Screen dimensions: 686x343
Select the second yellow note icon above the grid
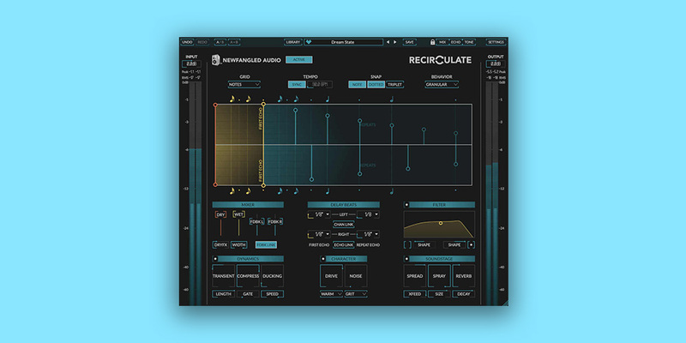(248, 99)
